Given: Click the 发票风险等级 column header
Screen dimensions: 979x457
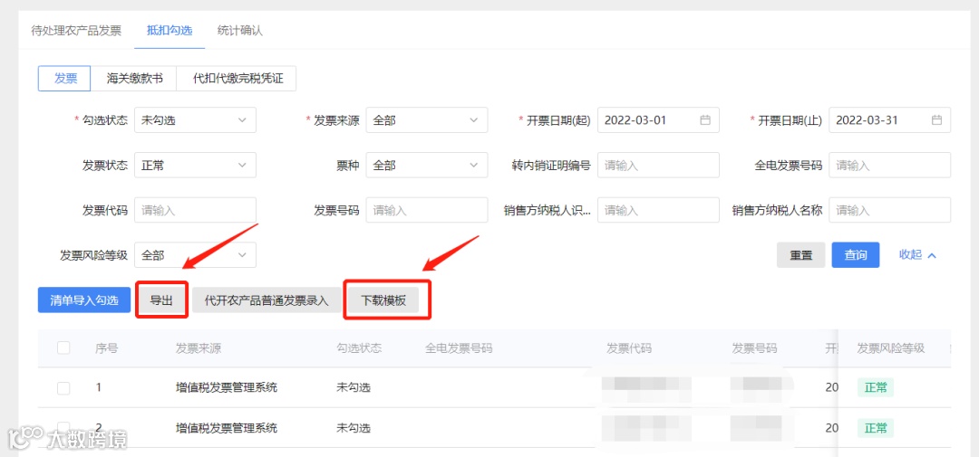Looking at the screenshot, I should coord(890,348).
